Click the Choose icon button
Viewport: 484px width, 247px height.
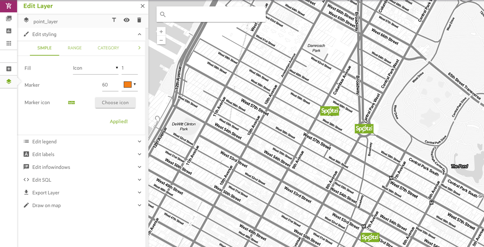tap(115, 103)
